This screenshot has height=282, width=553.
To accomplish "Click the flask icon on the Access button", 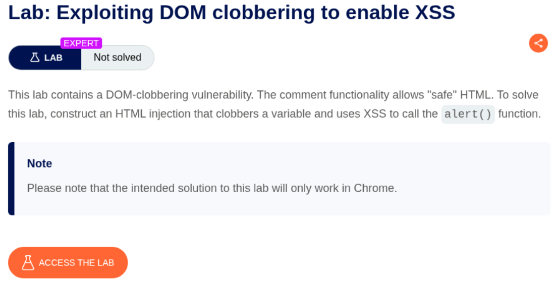I will [x=28, y=262].
